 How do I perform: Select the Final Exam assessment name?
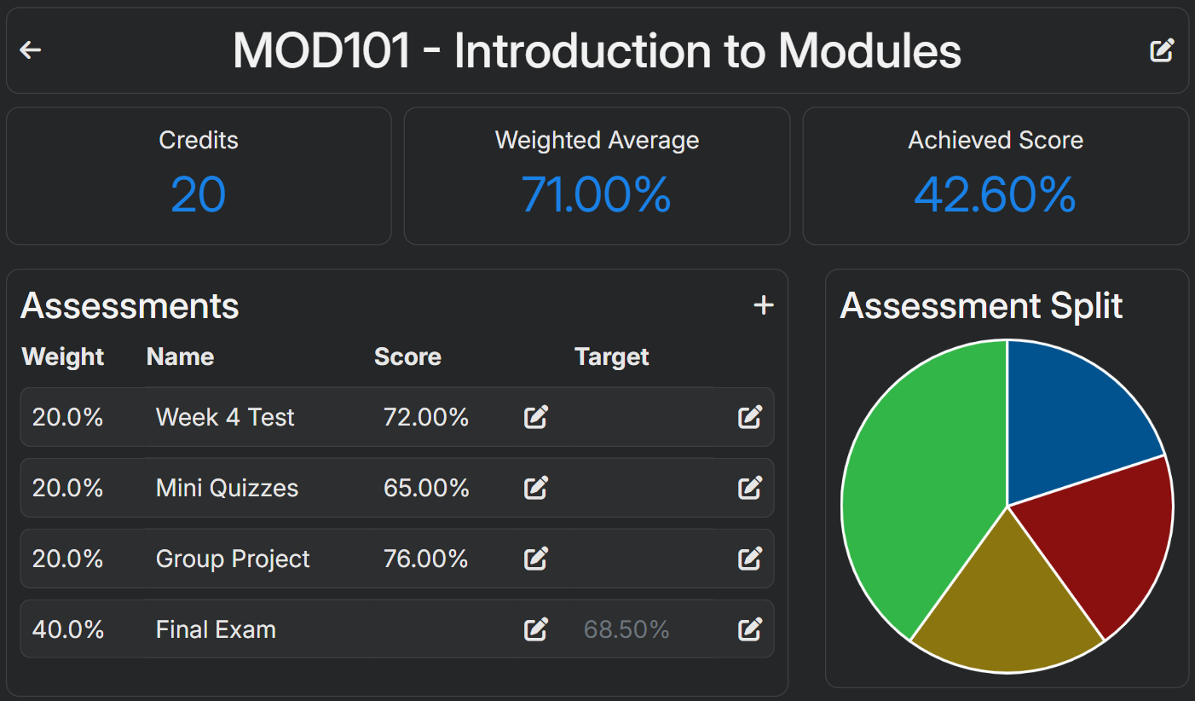[x=216, y=629]
